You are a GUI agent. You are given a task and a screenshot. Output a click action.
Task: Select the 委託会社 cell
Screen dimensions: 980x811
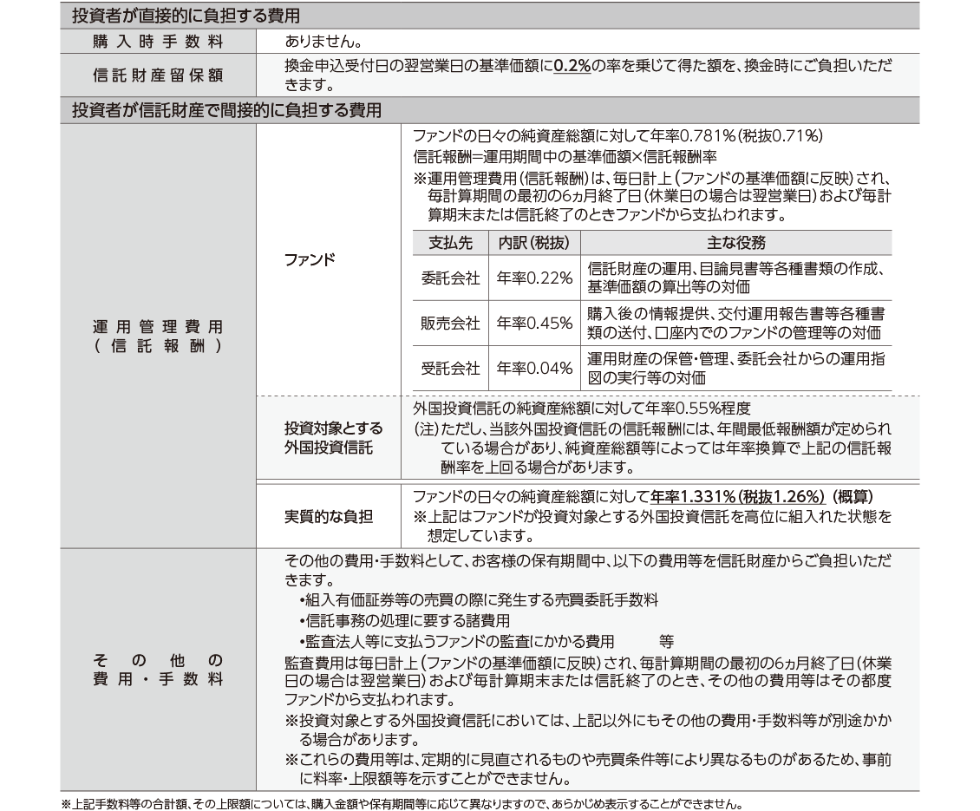(450, 278)
